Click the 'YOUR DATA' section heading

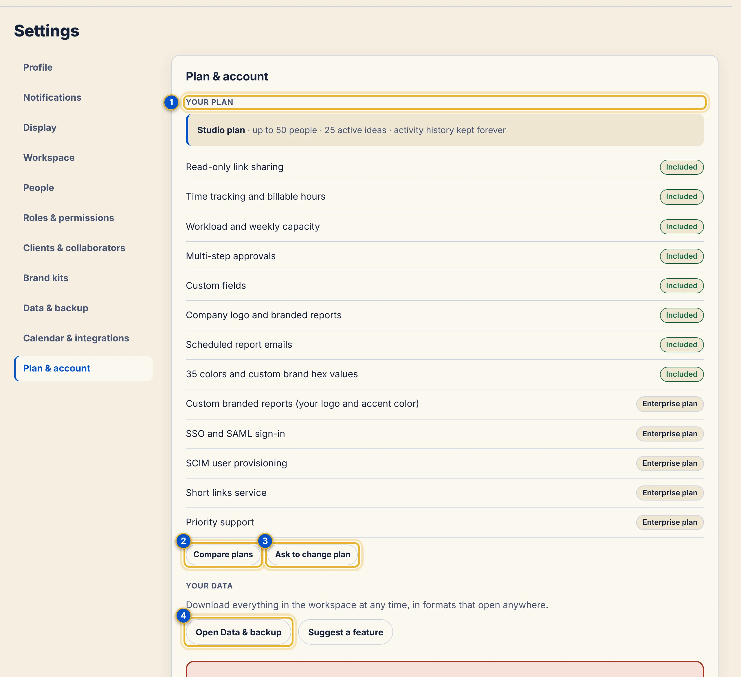pyautogui.click(x=209, y=586)
